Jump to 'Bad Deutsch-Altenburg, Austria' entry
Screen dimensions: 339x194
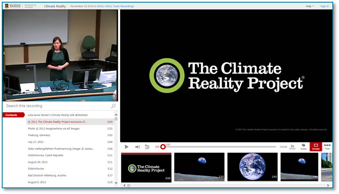pos(70,176)
